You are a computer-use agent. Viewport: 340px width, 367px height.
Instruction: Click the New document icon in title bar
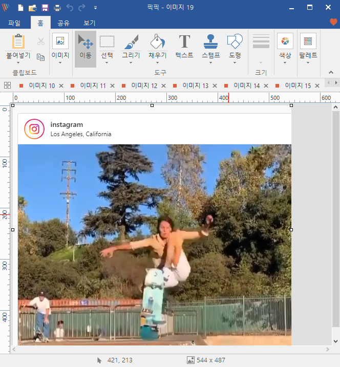[x=20, y=8]
